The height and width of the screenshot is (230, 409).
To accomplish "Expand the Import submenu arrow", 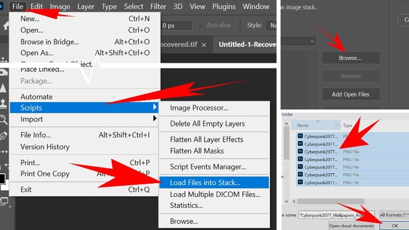I will (155, 118).
